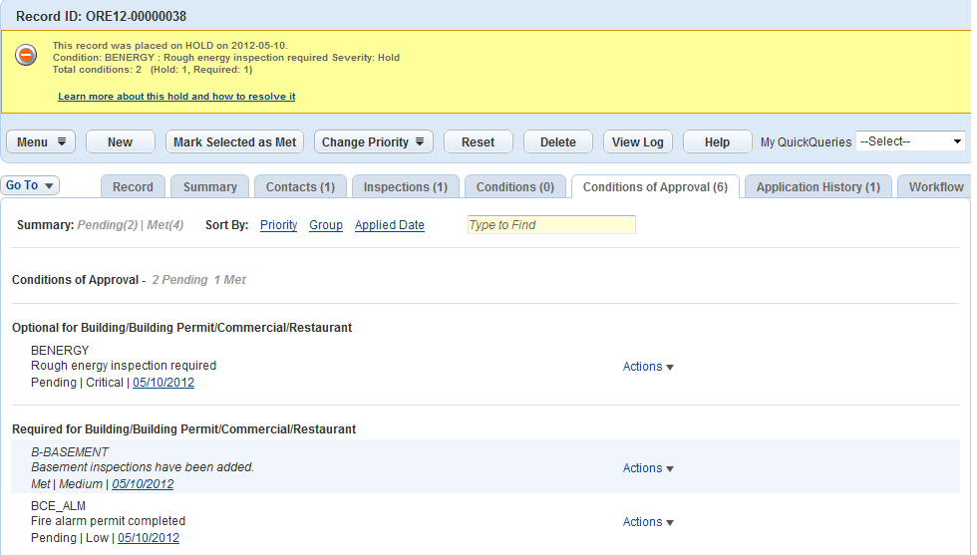Expand the Change Priority dropdown
The height and width of the screenshot is (555, 977).
click(373, 142)
